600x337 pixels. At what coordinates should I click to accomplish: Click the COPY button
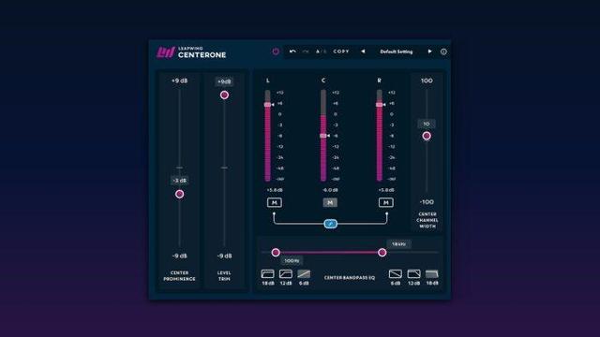341,51
